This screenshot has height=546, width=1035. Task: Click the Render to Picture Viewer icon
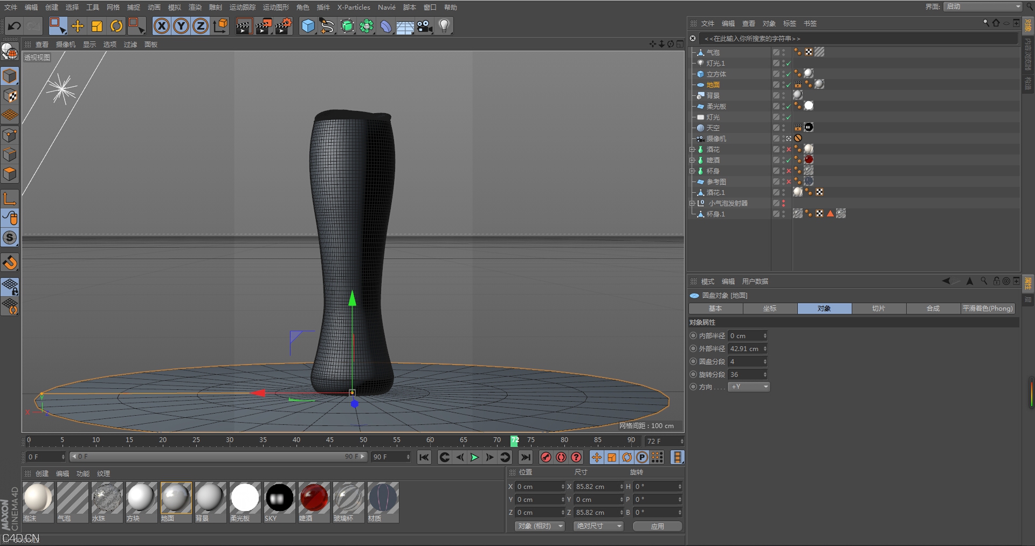pyautogui.click(x=264, y=26)
